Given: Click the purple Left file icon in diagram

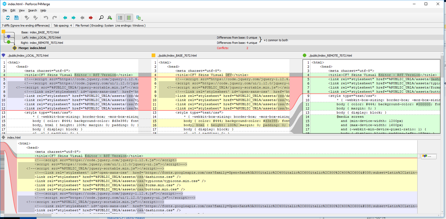Looking at the screenshot, I should [x=9, y=37].
